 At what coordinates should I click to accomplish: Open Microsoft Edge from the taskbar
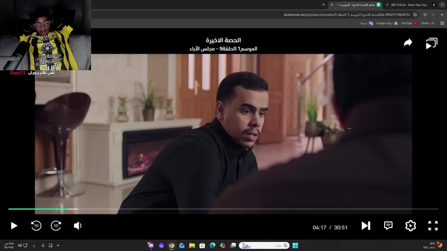[212, 245]
